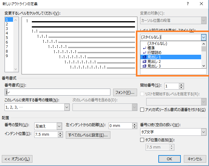Select level 1 in the level list

click(x=9, y=20)
